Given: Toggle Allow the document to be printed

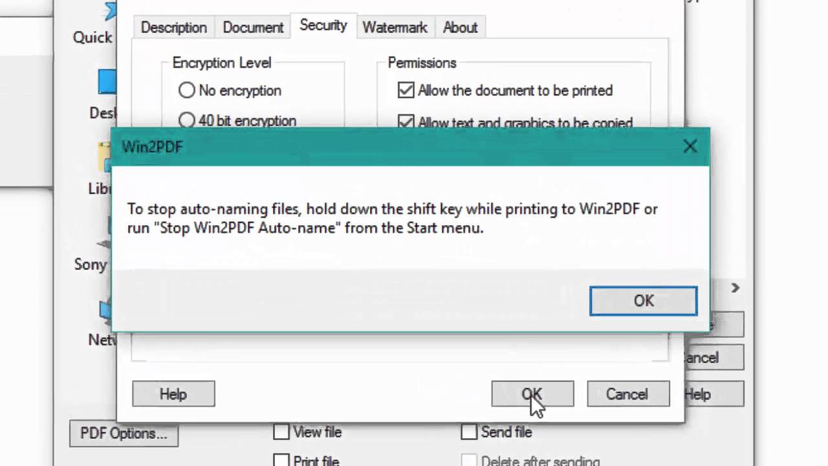Looking at the screenshot, I should 406,91.
